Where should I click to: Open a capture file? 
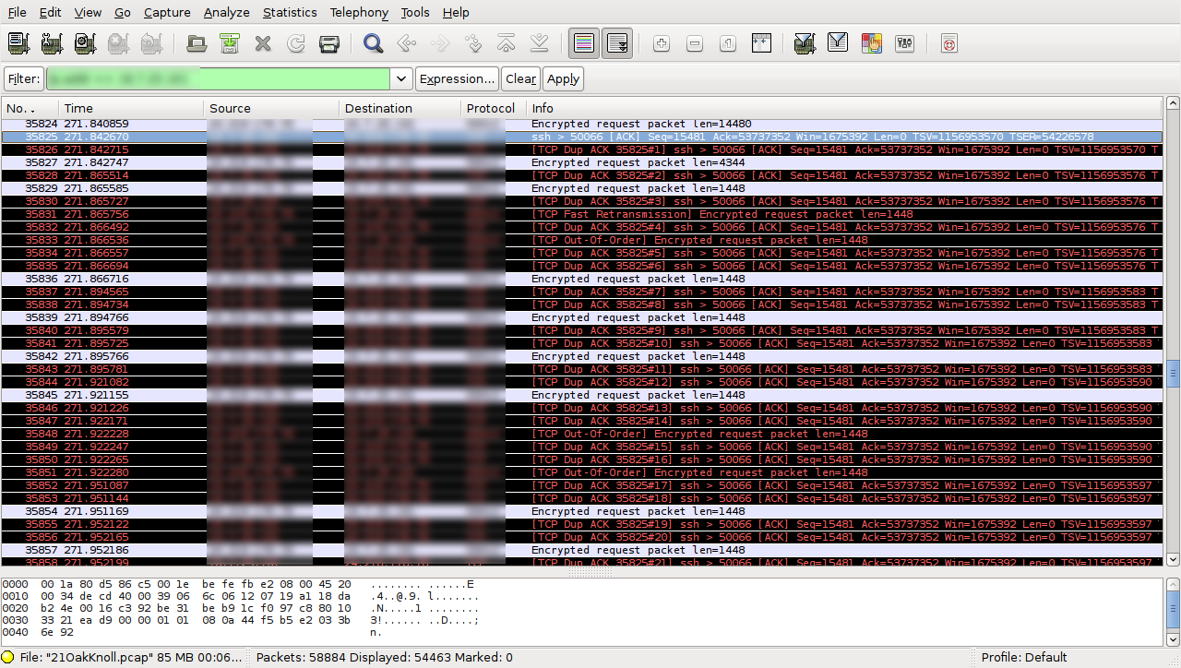(196, 43)
